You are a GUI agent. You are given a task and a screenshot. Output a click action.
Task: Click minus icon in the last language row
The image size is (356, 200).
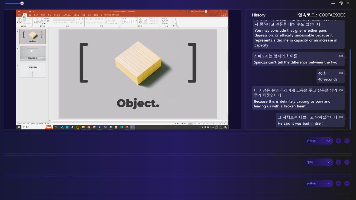(x=347, y=184)
